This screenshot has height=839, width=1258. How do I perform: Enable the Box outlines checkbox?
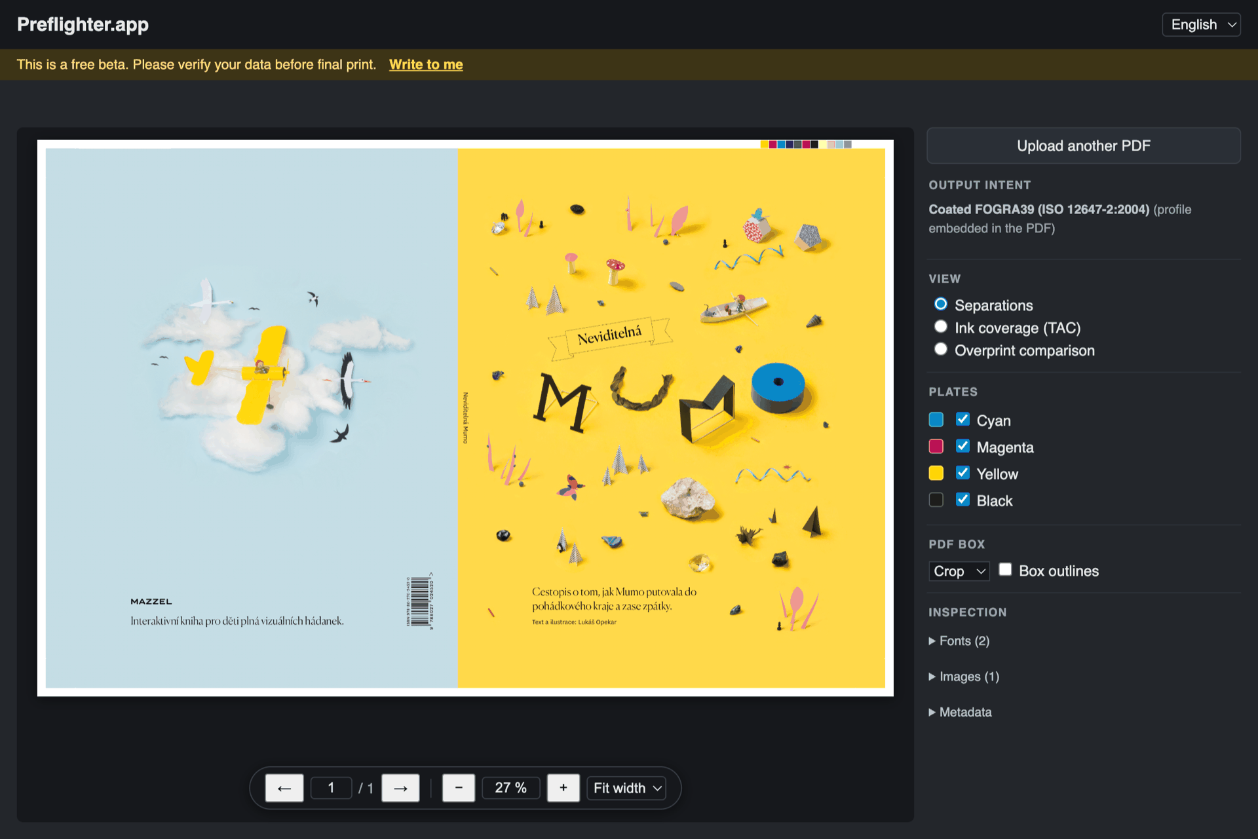click(x=1005, y=570)
